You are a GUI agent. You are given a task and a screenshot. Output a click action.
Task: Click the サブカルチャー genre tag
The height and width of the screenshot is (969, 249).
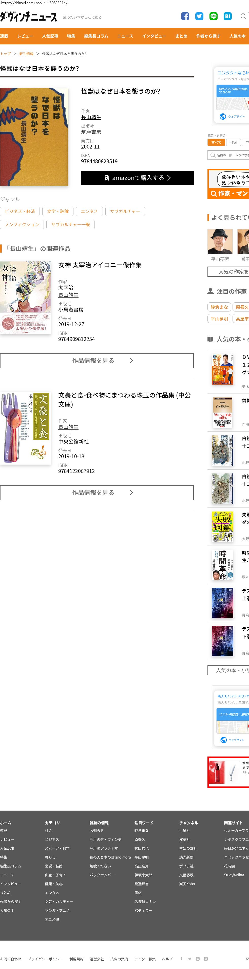click(125, 211)
